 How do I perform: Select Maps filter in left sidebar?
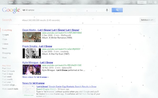click(x=4, y=39)
